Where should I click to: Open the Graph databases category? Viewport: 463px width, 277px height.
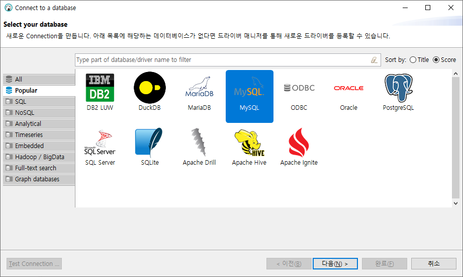point(39,179)
